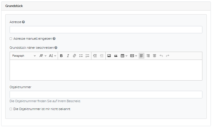Screen dimensions: 212x127
Task: Check 'Die Objektnummer ist mir nicht bekannt'
Action: click(11, 109)
